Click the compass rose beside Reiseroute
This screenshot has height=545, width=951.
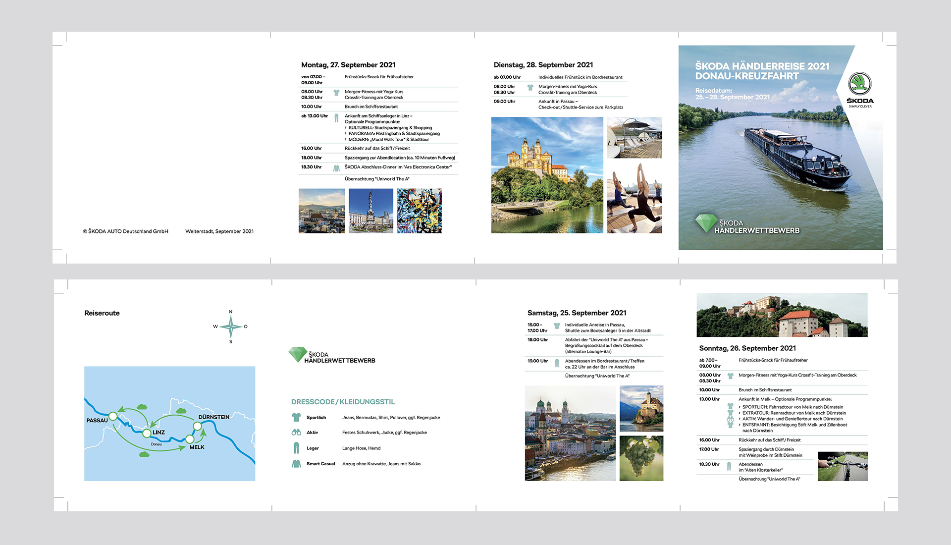tap(231, 327)
